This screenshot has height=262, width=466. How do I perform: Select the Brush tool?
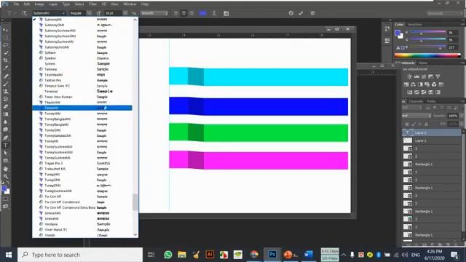tap(5, 84)
